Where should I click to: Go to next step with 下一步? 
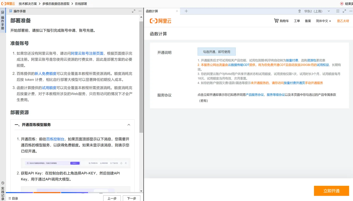[132, 198]
